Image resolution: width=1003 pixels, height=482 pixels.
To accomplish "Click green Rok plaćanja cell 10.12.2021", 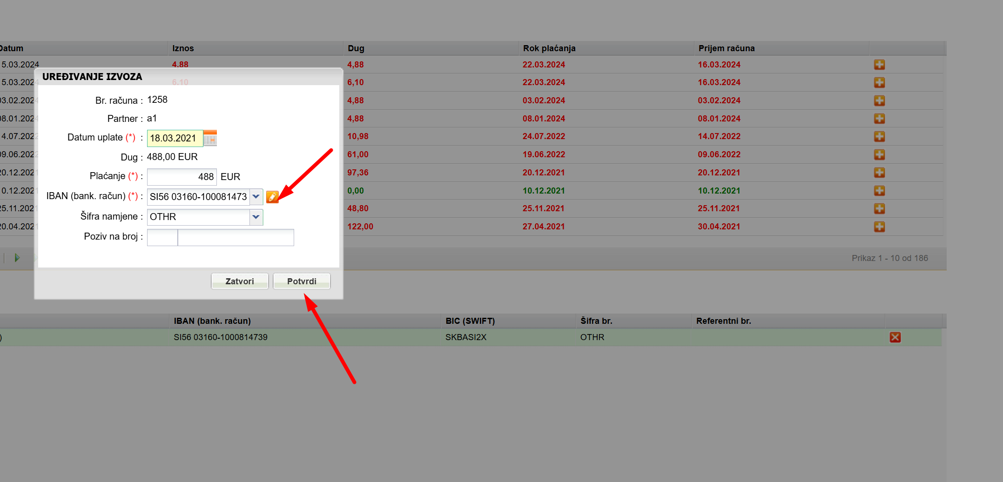I will click(544, 191).
